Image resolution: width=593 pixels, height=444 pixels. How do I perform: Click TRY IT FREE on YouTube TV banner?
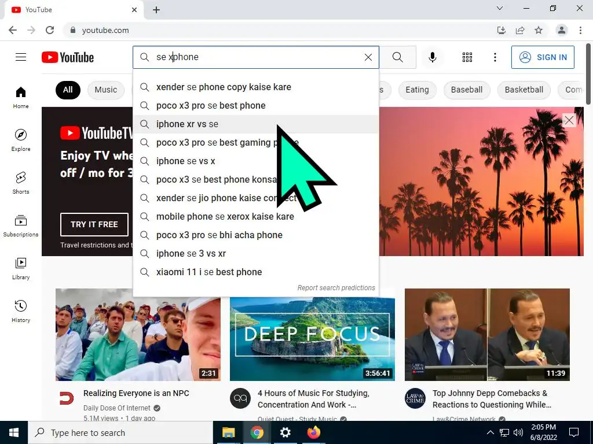(94, 224)
